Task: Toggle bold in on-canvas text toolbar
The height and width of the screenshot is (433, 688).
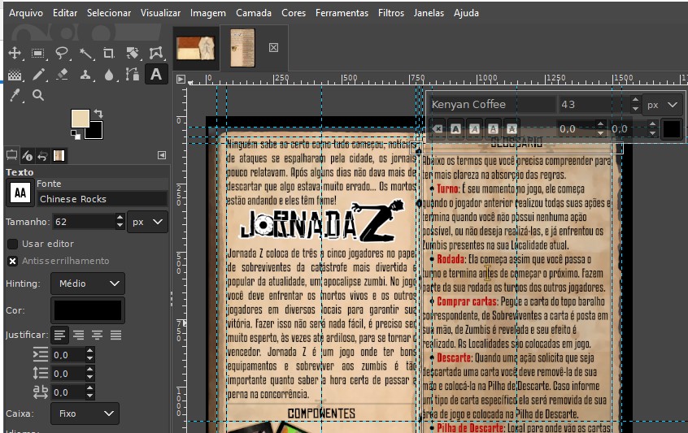Action: click(456, 129)
